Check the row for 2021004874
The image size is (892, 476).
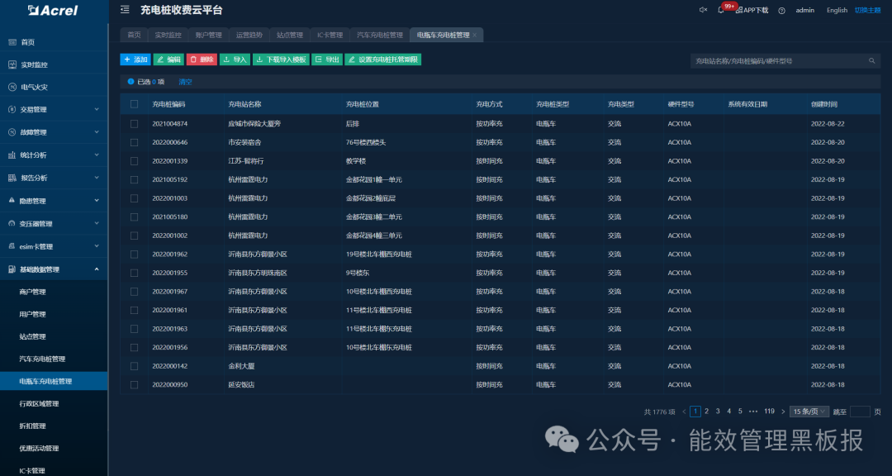pyautogui.click(x=135, y=124)
